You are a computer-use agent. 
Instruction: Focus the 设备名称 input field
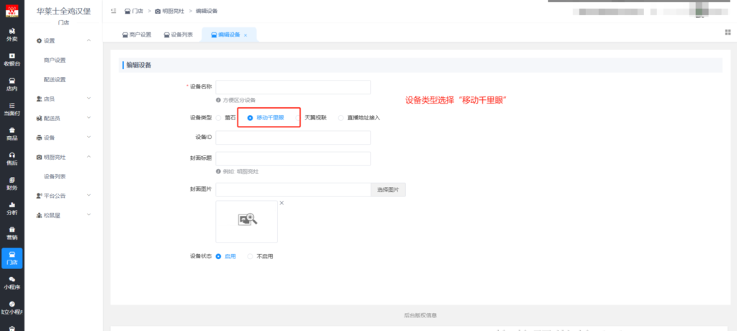click(293, 87)
